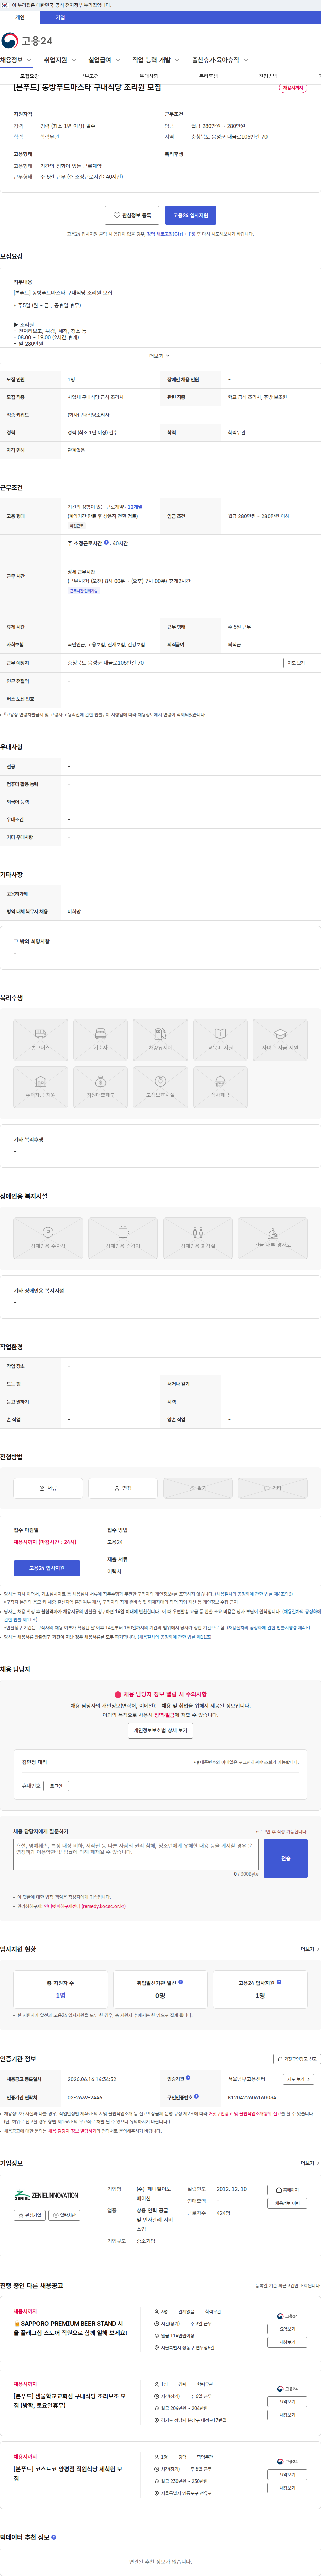Click 지도 보기 beside 서울남부고용센터
This screenshot has height=2576, width=321.
[x=299, y=2079]
